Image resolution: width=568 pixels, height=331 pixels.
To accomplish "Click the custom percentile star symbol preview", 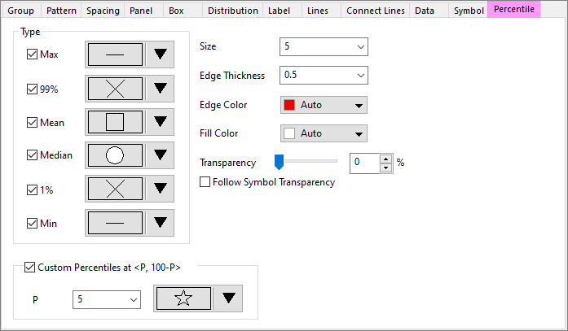I will [183, 298].
